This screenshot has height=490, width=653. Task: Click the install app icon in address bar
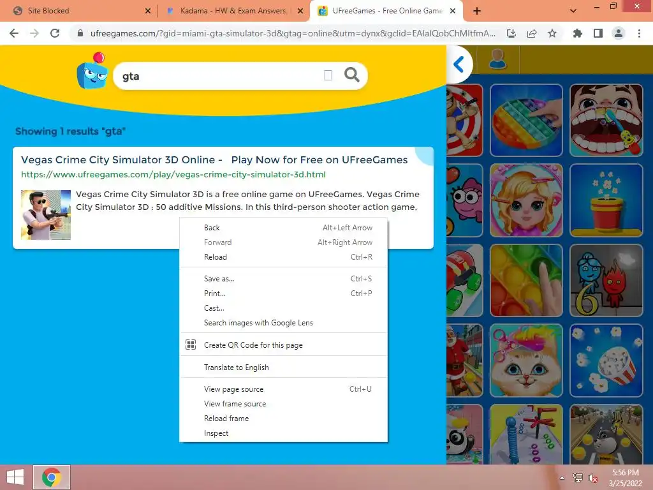pyautogui.click(x=511, y=33)
